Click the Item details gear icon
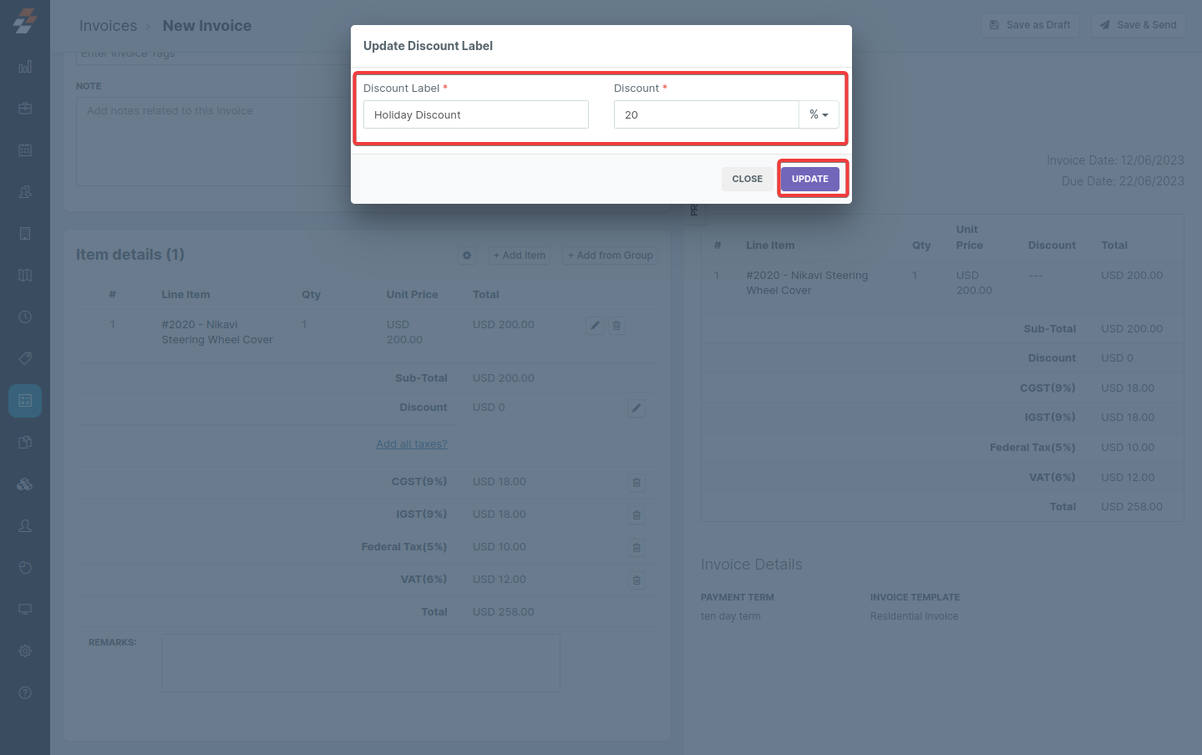Viewport: 1202px width, 755px height. [467, 256]
